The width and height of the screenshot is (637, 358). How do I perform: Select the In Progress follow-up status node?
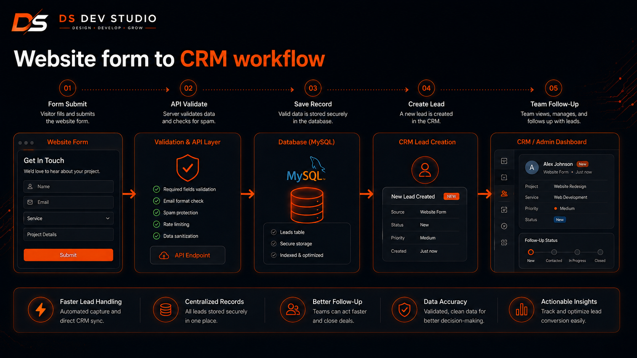click(x=577, y=252)
